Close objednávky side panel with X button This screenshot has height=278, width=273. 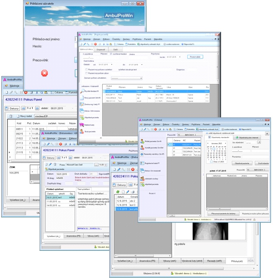click(x=267, y=133)
